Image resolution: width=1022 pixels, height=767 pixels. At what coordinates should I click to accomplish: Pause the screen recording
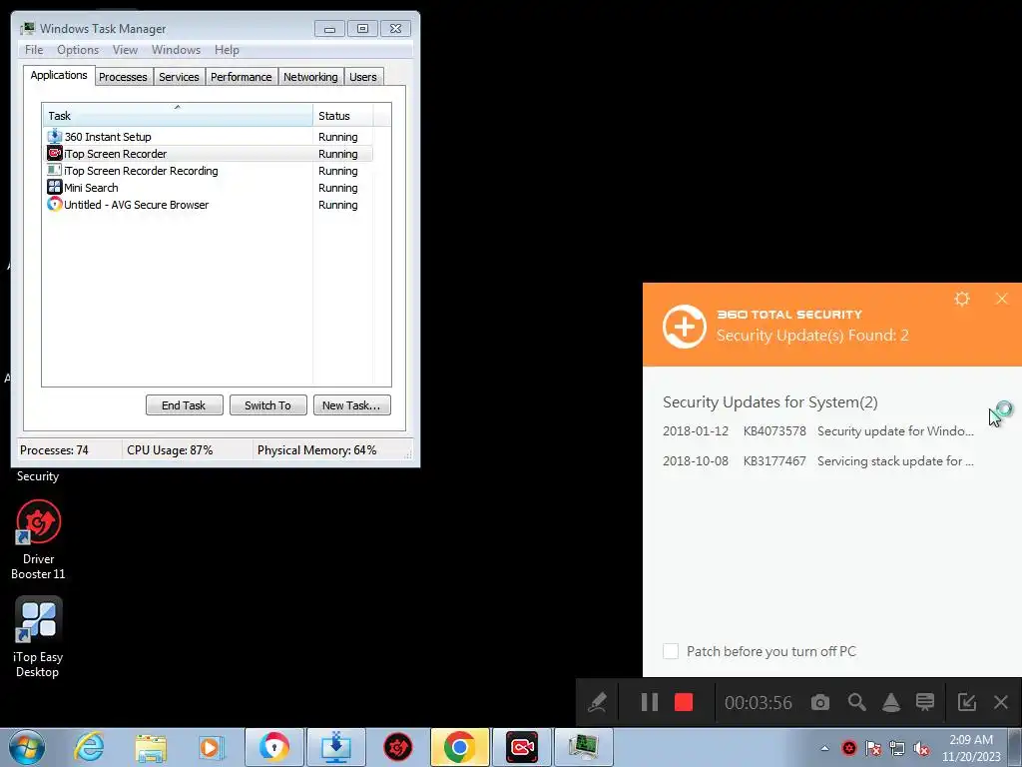tap(649, 702)
